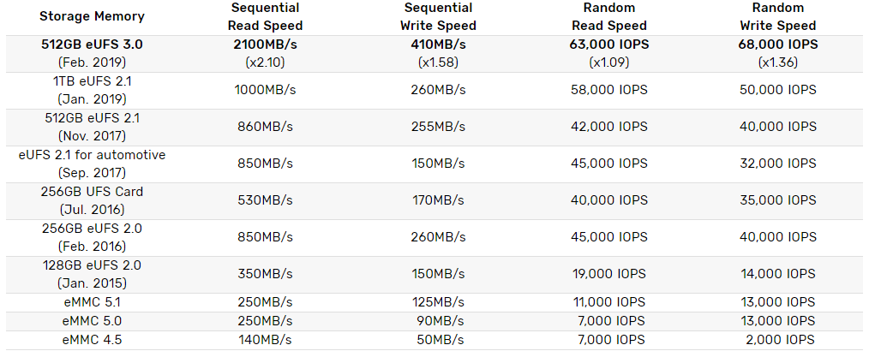Select the 90MB/s write speed cell
Screen dimensions: 869x357
click(x=439, y=321)
